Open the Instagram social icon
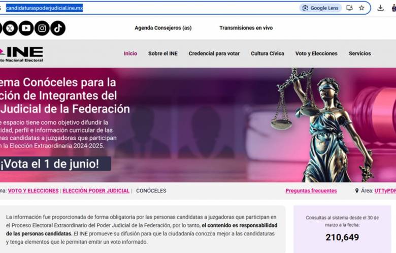The height and width of the screenshot is (253, 396). tap(42, 28)
